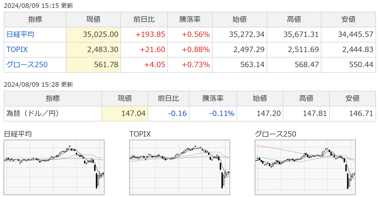Viewport: 383px width, 197px height.
Task: Click the 日経平均 high value 35,671.31
Action: click(301, 34)
